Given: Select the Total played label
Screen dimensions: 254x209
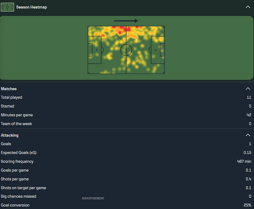Looking at the screenshot, I should 12,97.
